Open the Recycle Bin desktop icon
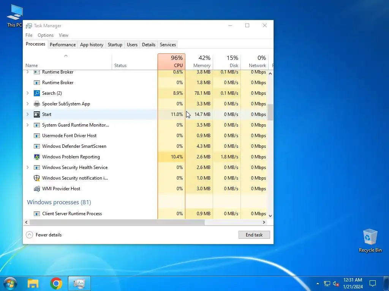This screenshot has height=291, width=389. point(370,241)
